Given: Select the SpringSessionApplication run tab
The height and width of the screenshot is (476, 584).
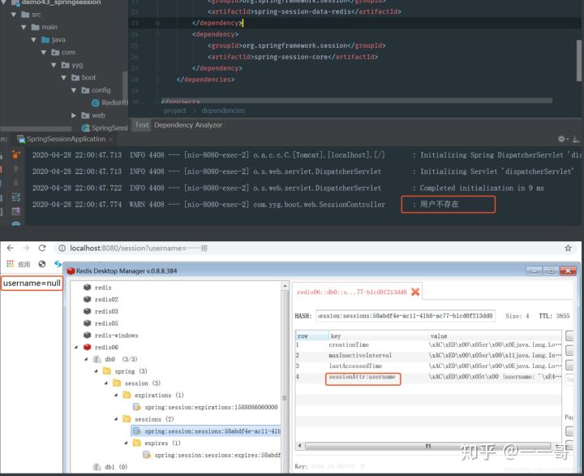Looking at the screenshot, I should [65, 139].
